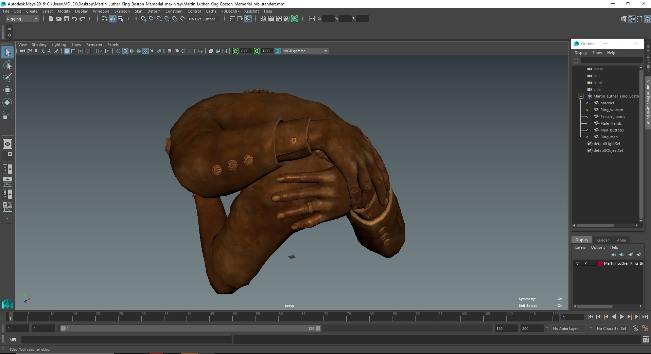Screen dimensions: 651x354
Task: Toggle textured display in viewport
Action: (145, 51)
